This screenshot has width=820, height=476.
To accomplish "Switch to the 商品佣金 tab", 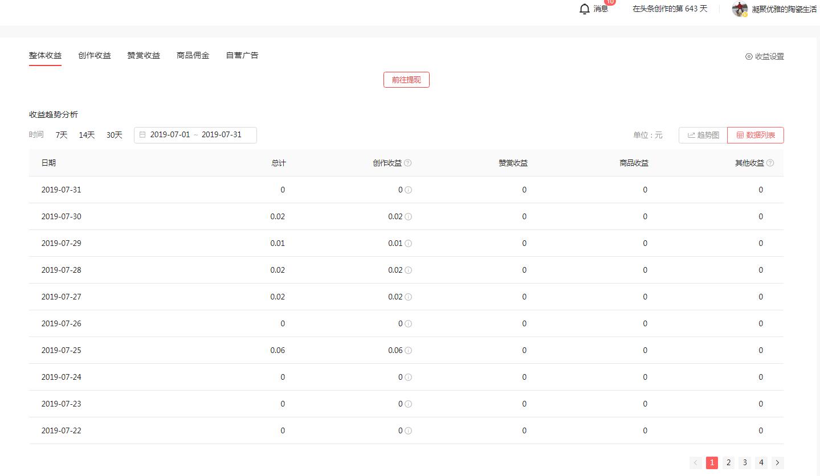I will click(193, 55).
